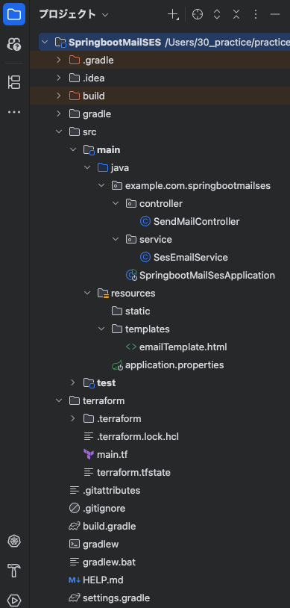Click the main.tf Terraform icon

pyautogui.click(x=89, y=454)
